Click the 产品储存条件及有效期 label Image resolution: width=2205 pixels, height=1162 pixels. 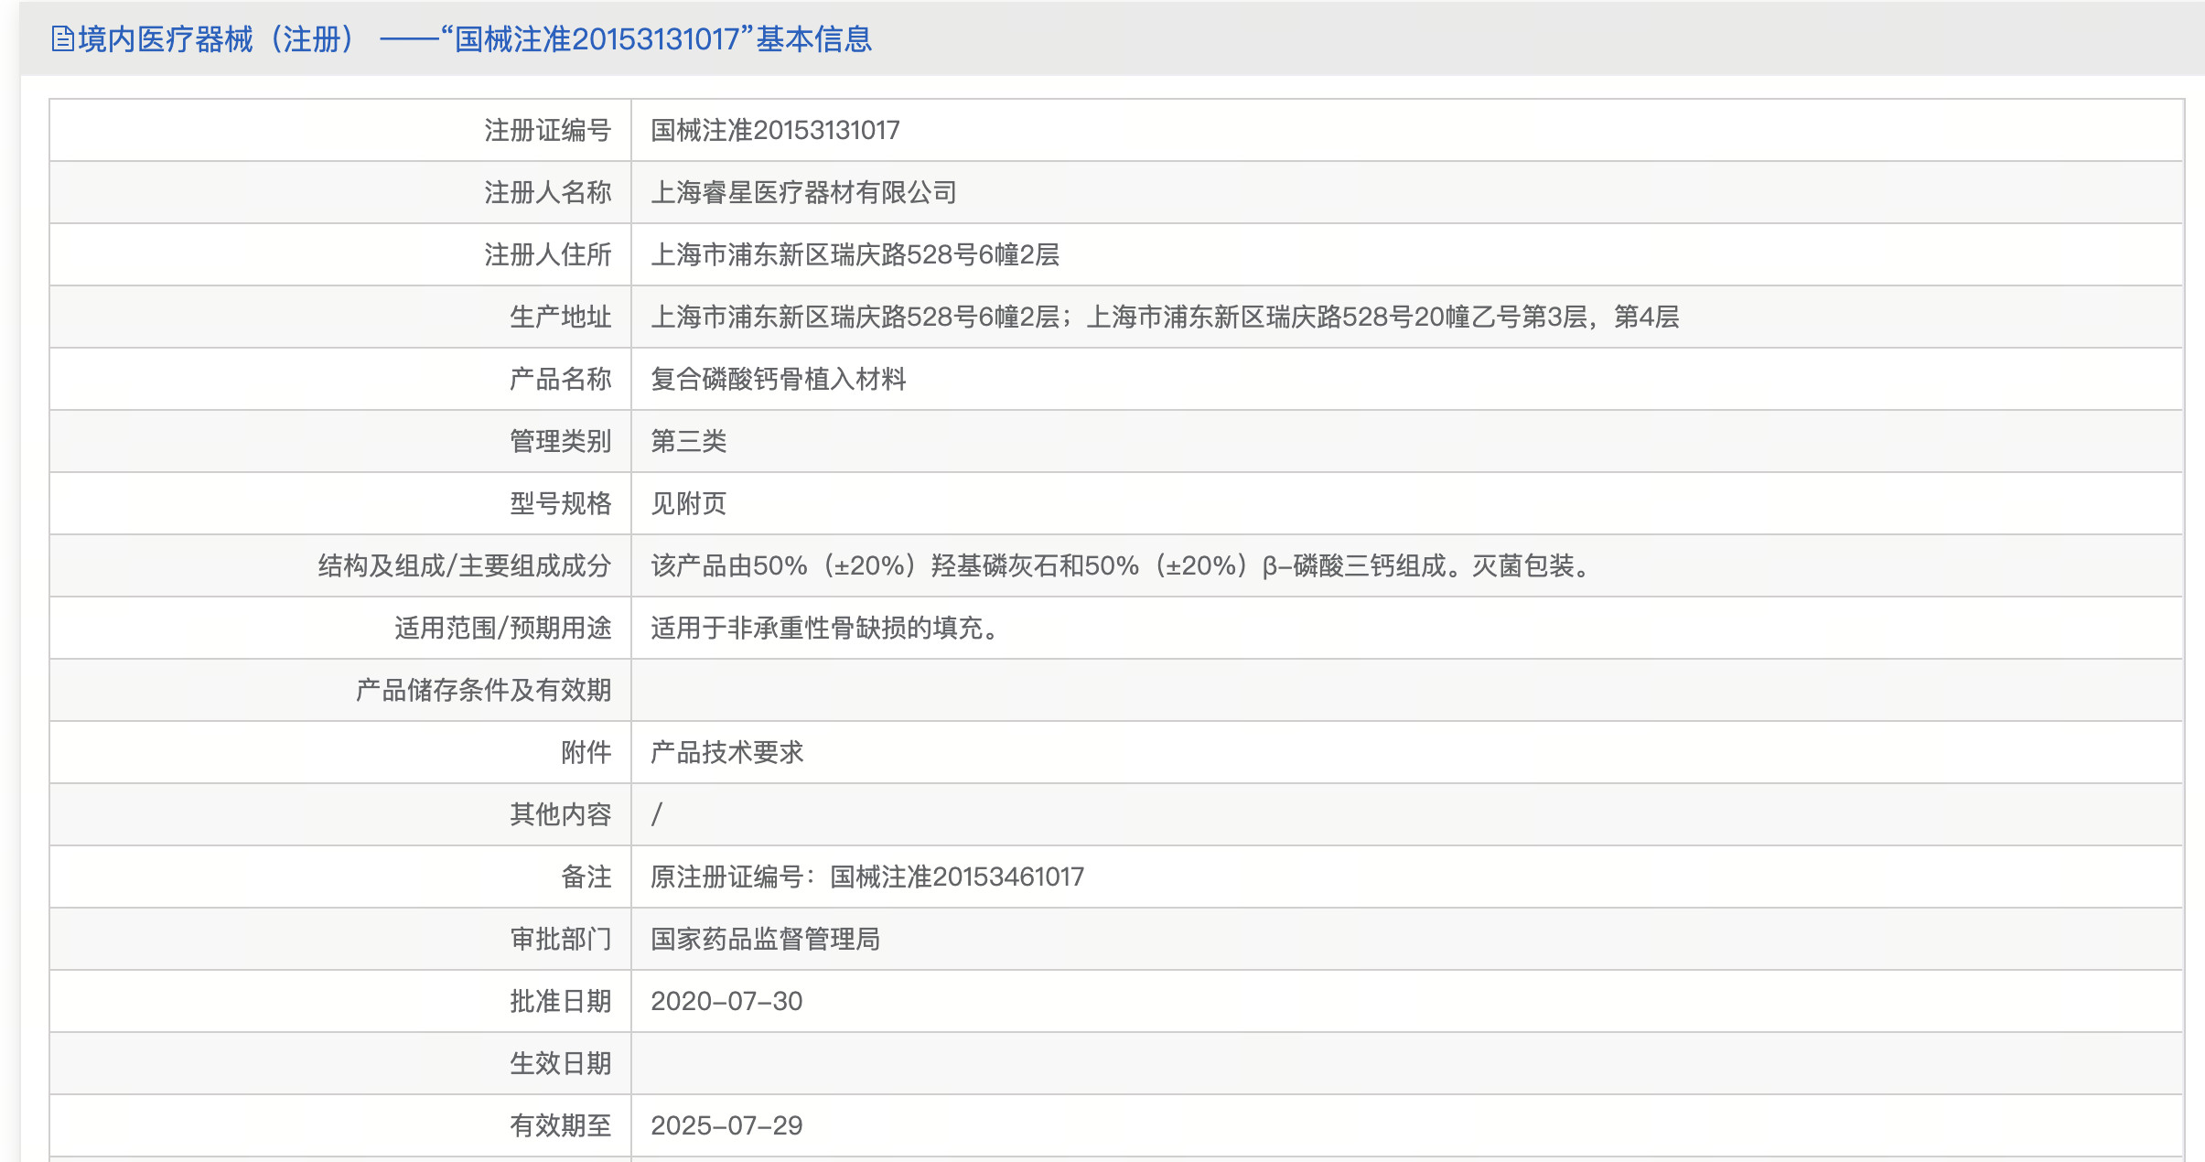coord(484,690)
